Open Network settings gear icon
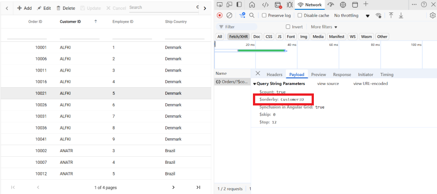The image size is (437, 194). tap(433, 16)
